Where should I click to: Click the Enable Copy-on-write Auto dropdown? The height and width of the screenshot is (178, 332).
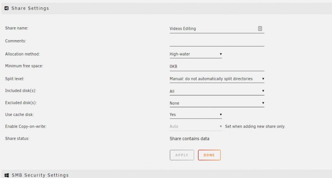[x=196, y=126]
